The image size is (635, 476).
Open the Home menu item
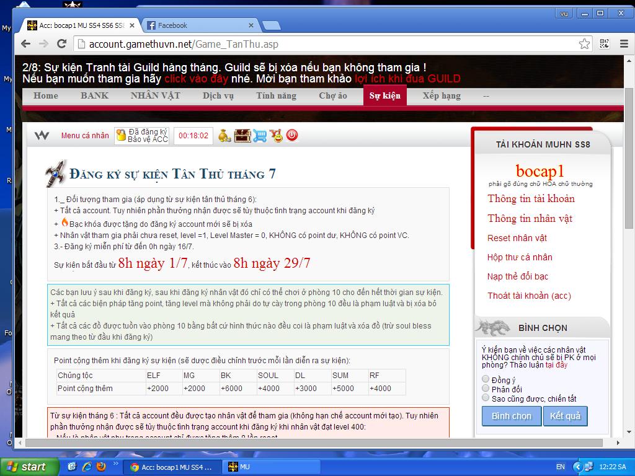click(x=46, y=96)
